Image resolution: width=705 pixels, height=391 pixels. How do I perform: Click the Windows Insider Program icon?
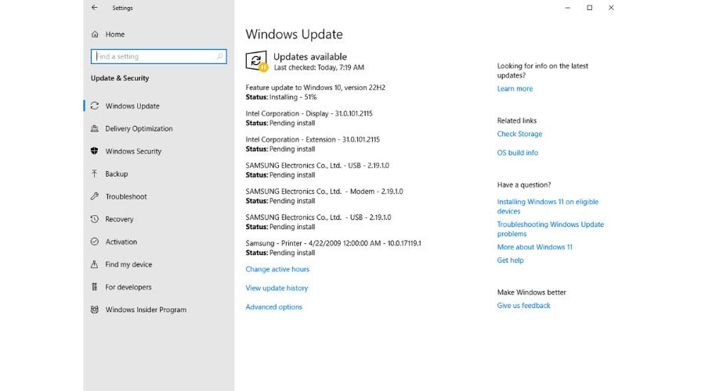[x=95, y=310]
